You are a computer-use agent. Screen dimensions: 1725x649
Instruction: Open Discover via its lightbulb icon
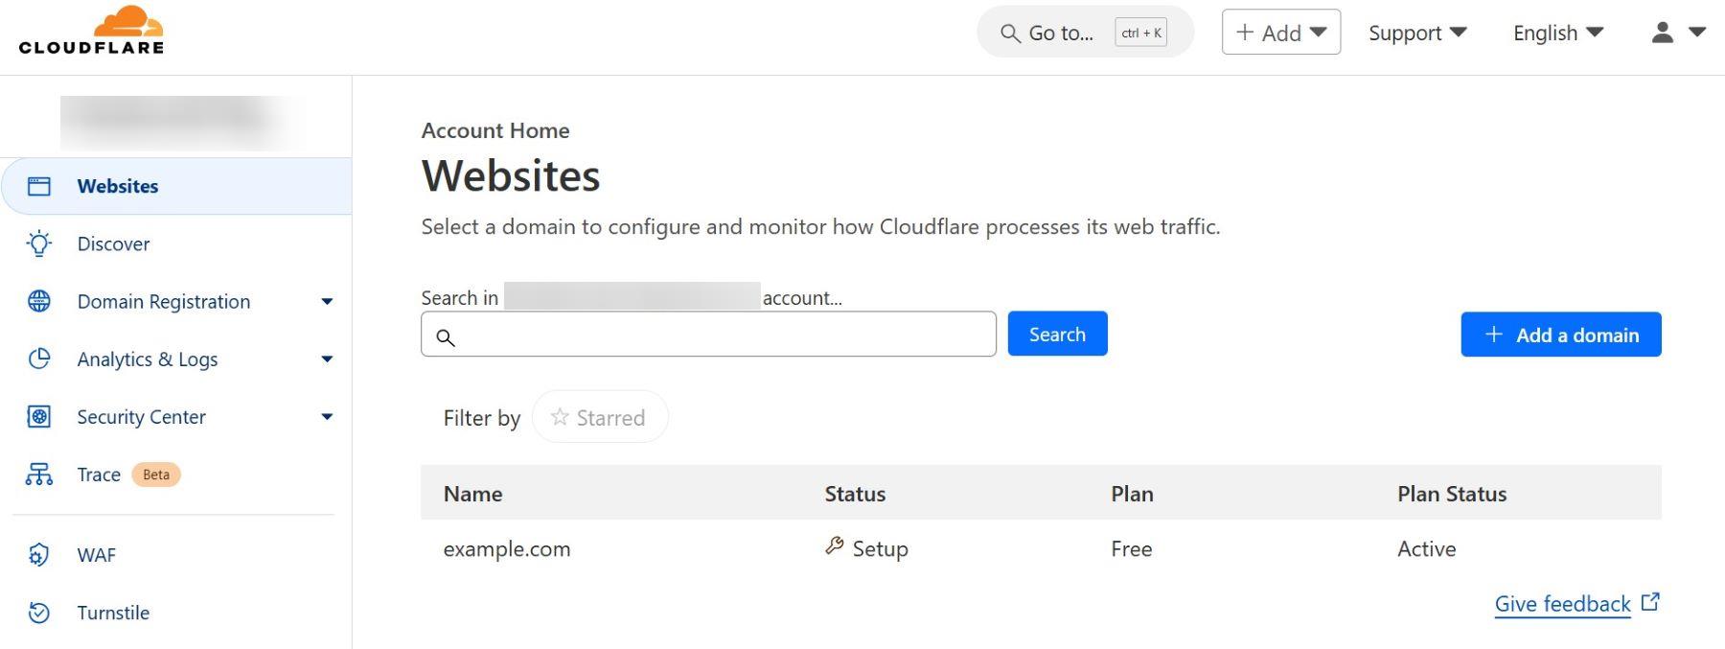[x=39, y=243]
